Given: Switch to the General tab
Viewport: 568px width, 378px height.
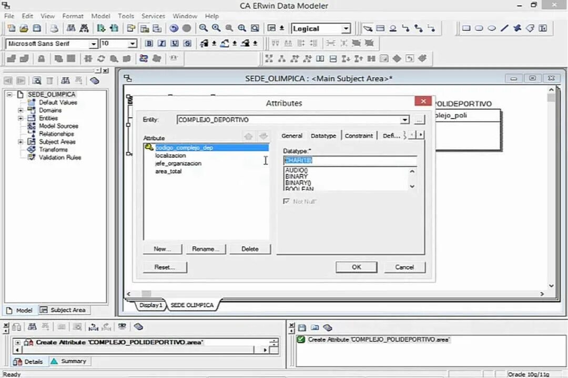Looking at the screenshot, I should (291, 135).
